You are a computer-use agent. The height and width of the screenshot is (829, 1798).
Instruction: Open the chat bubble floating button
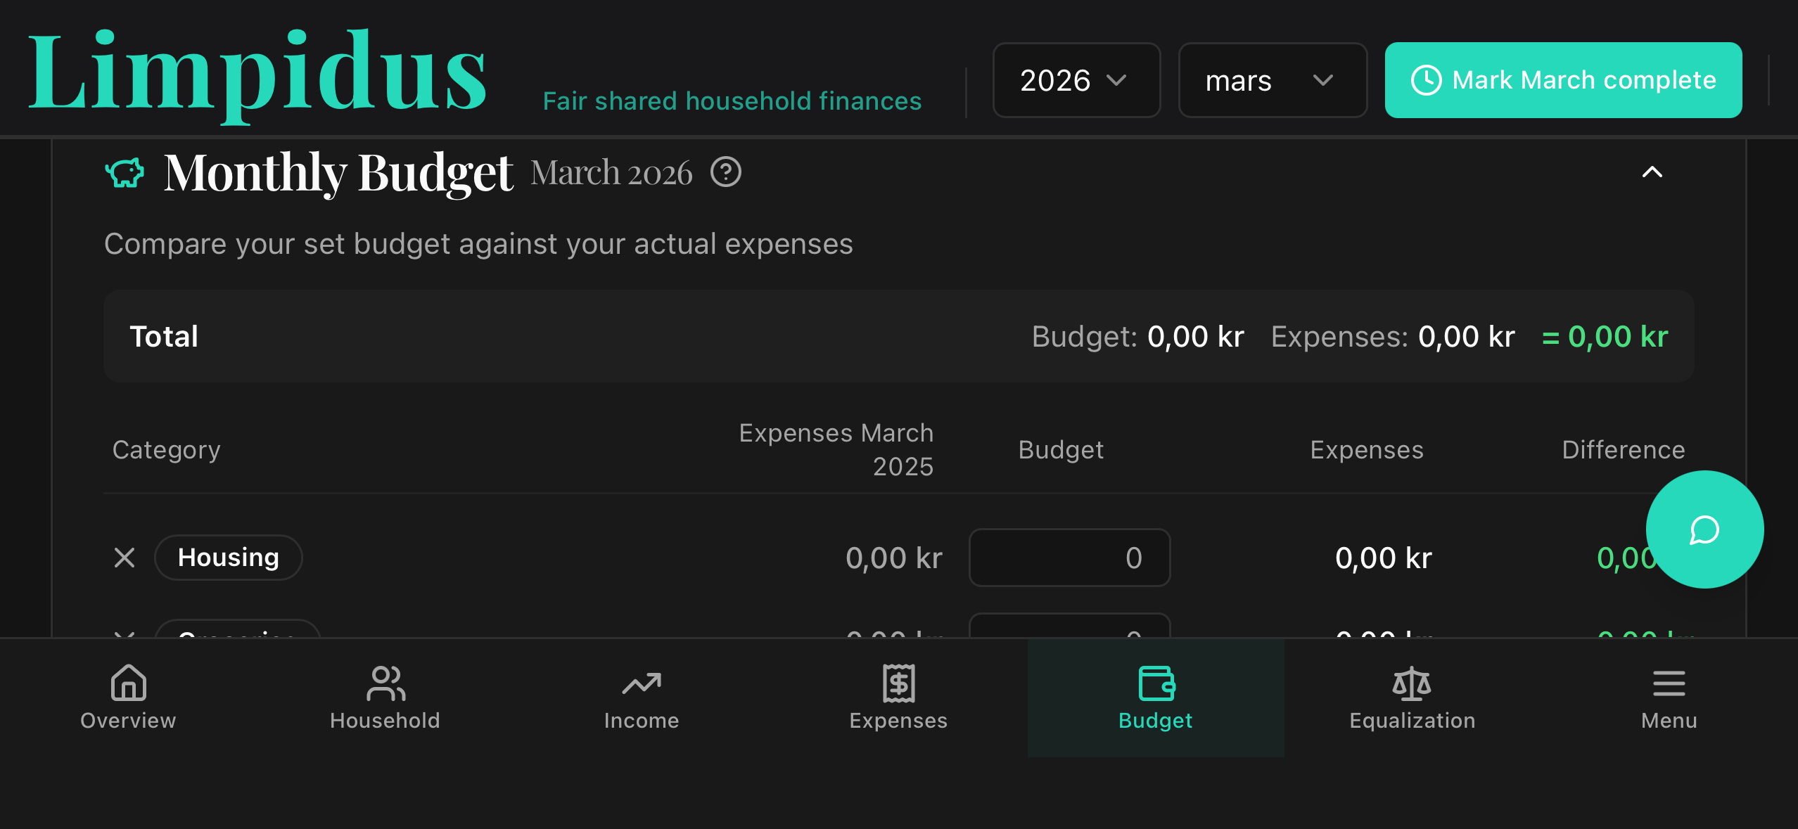[1704, 529]
